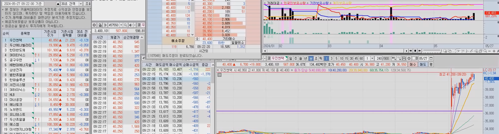This screenshot has width=499, height=134.
Task: Click the 취소주문 cancel order button
Action: (178, 41)
